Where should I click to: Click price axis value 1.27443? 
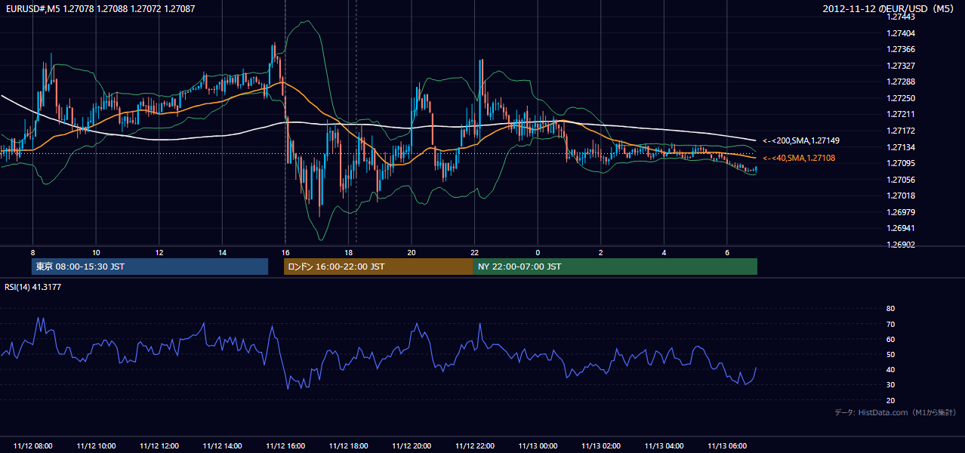pos(901,17)
